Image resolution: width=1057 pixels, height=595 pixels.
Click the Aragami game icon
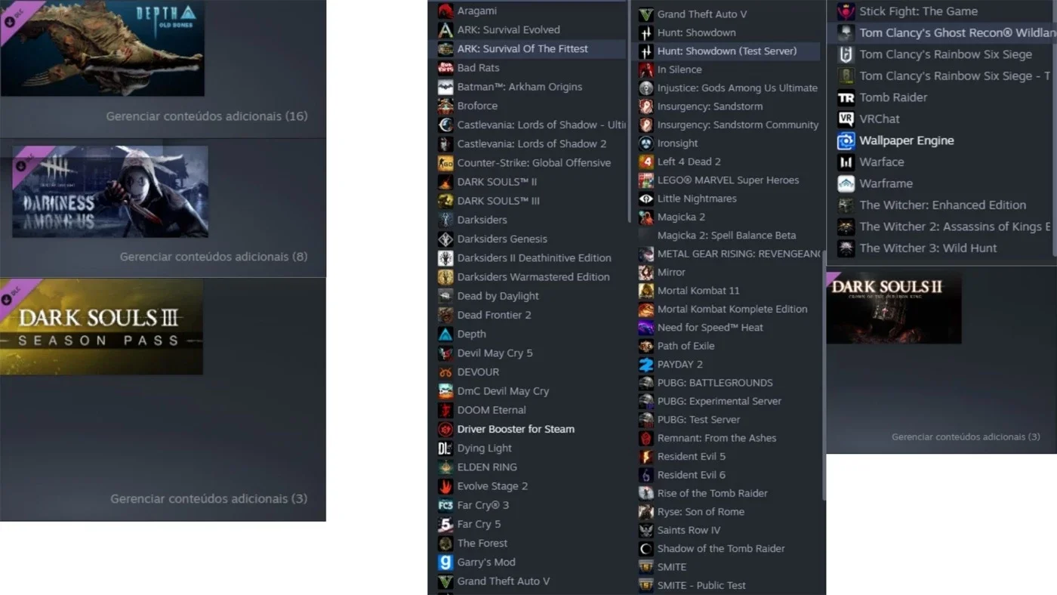tap(445, 11)
